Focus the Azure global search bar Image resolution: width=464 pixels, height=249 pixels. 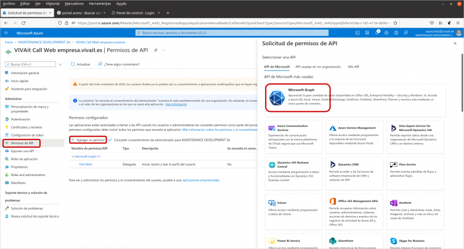(x=232, y=33)
